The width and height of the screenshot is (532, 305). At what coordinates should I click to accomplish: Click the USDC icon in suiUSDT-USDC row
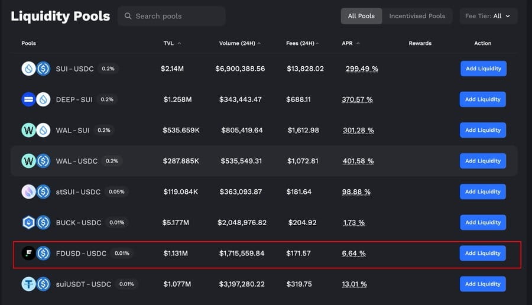tap(43, 284)
